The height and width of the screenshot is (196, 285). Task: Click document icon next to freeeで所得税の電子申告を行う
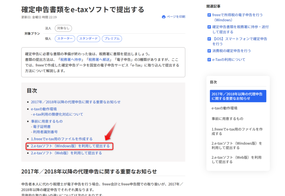click(209, 15)
